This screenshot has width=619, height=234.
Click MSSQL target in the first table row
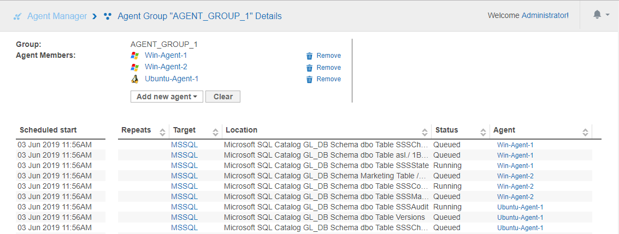pyautogui.click(x=184, y=145)
